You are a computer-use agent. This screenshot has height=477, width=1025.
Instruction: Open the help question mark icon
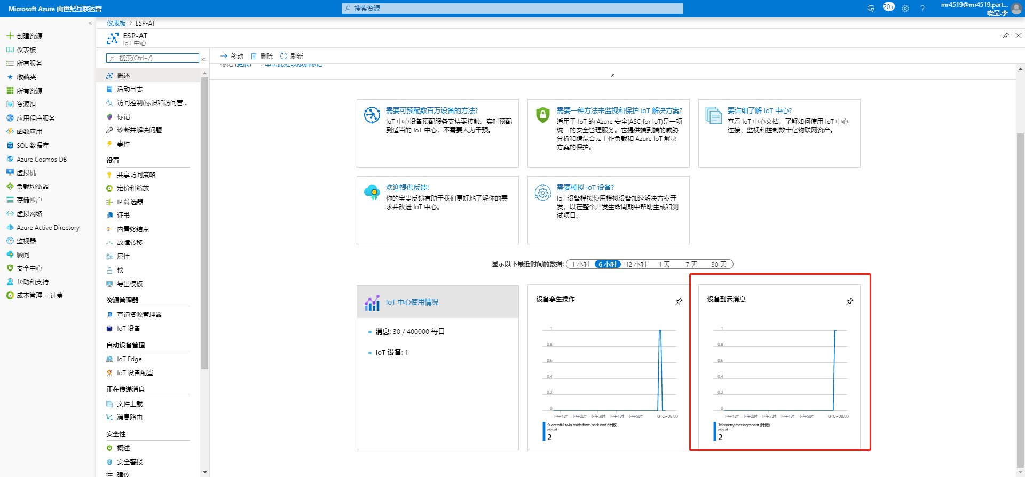coord(922,9)
